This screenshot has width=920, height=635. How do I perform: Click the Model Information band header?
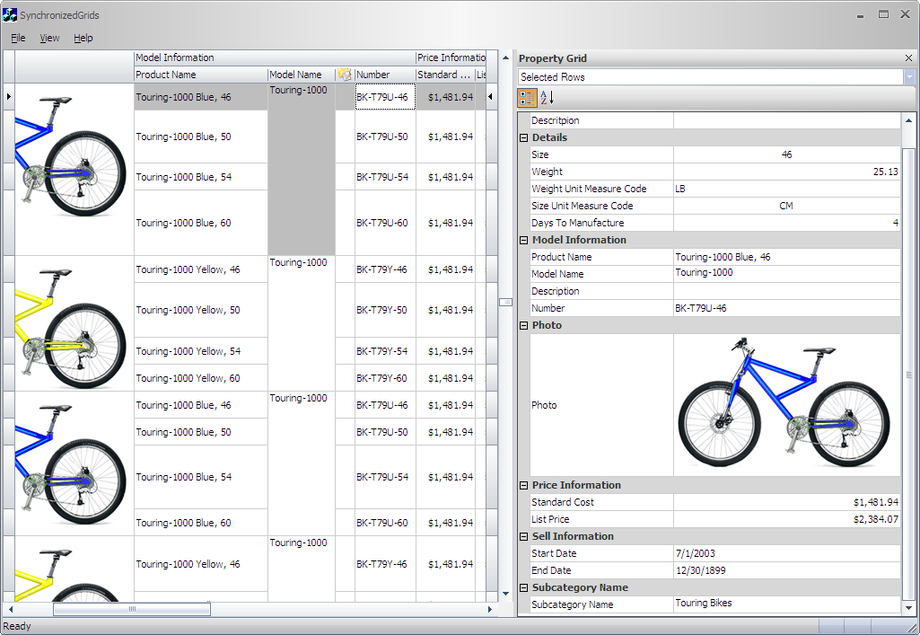click(x=275, y=57)
